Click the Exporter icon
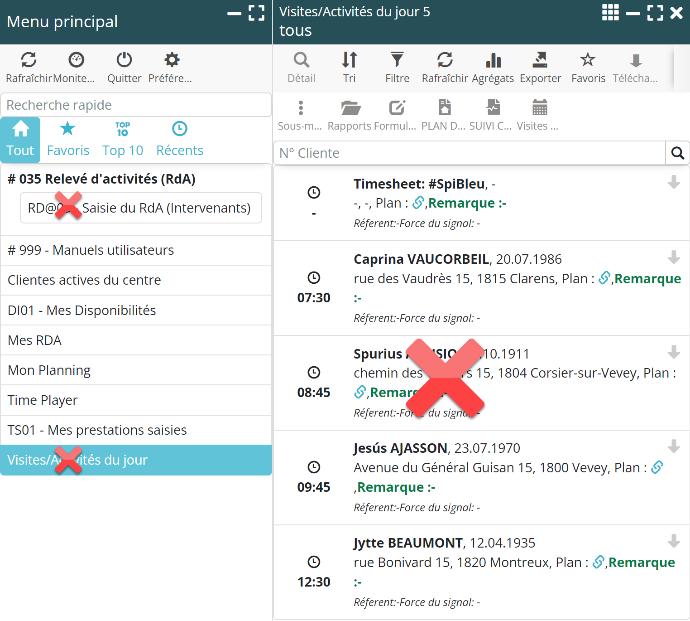 [540, 60]
